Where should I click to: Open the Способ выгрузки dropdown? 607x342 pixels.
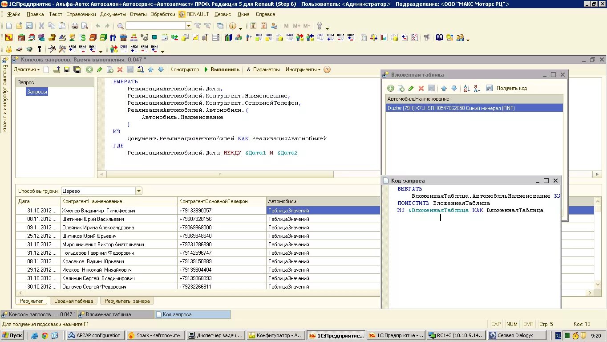coord(139,191)
